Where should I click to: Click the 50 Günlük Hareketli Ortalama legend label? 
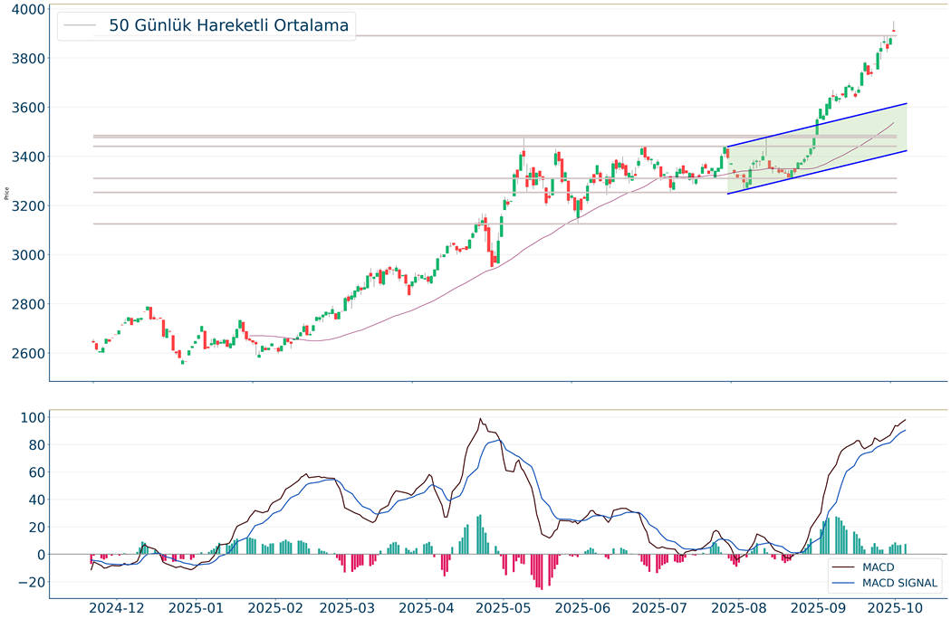[x=228, y=26]
